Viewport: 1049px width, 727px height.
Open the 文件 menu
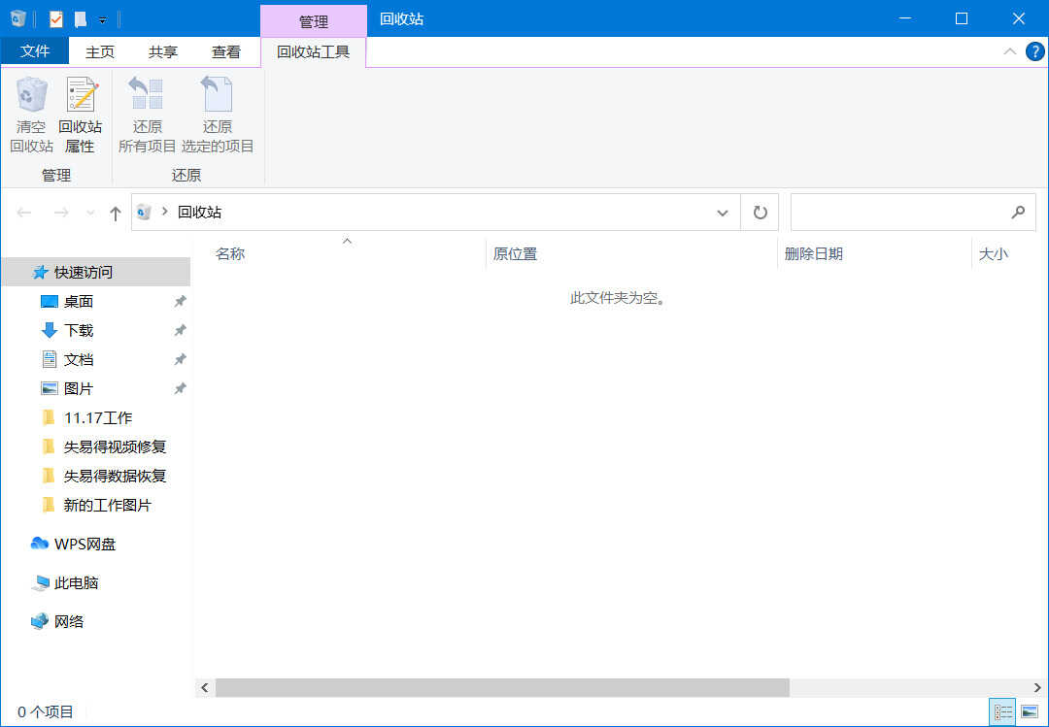pyautogui.click(x=35, y=51)
